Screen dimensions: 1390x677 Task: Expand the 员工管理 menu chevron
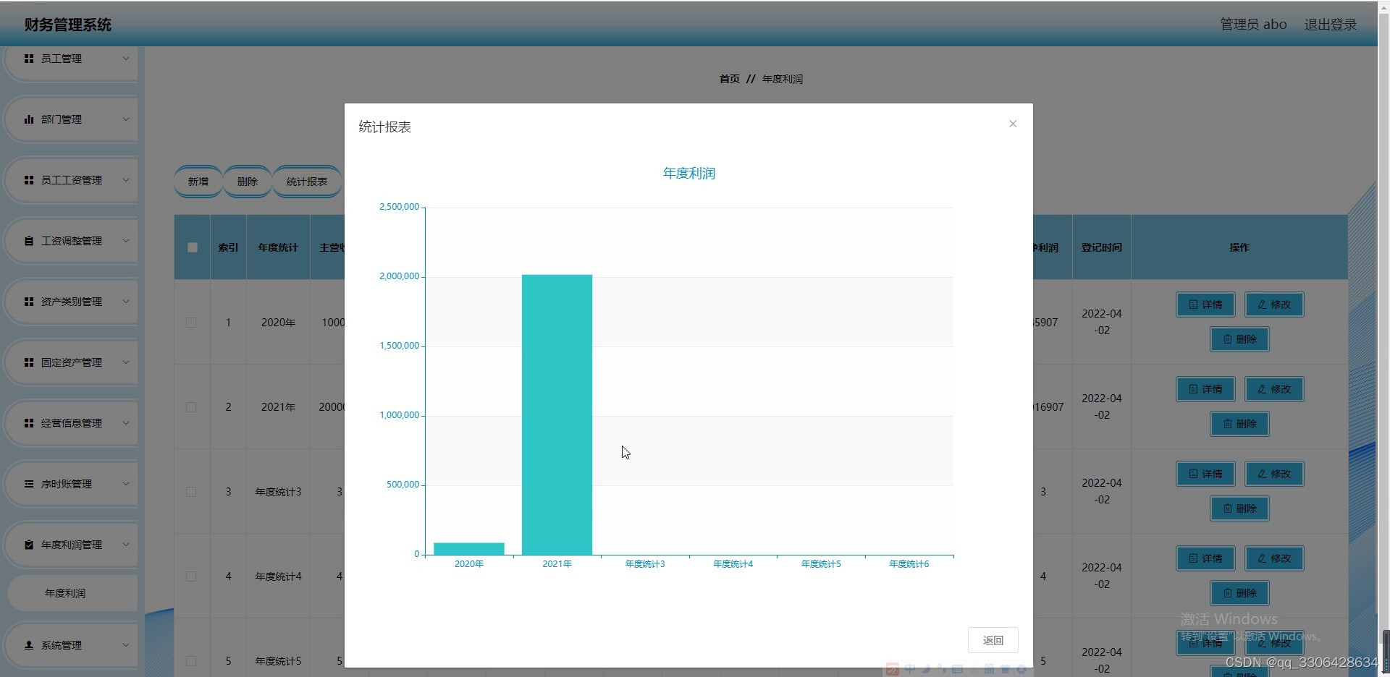click(126, 59)
